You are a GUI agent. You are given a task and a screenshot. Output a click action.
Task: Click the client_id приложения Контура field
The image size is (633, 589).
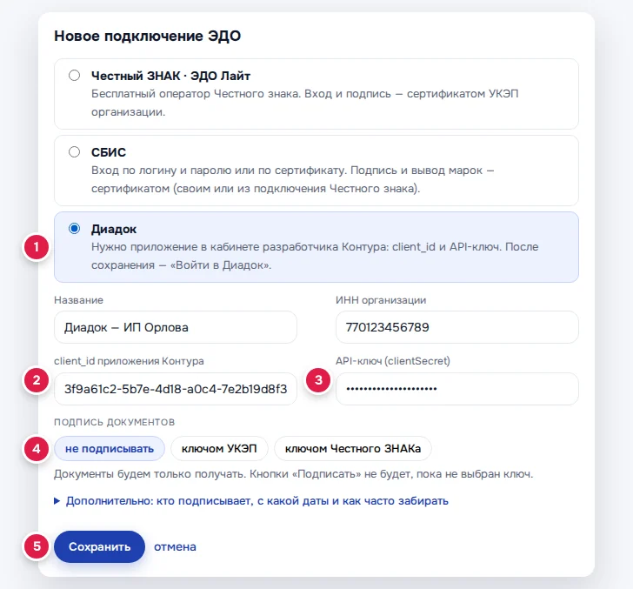[x=176, y=389]
